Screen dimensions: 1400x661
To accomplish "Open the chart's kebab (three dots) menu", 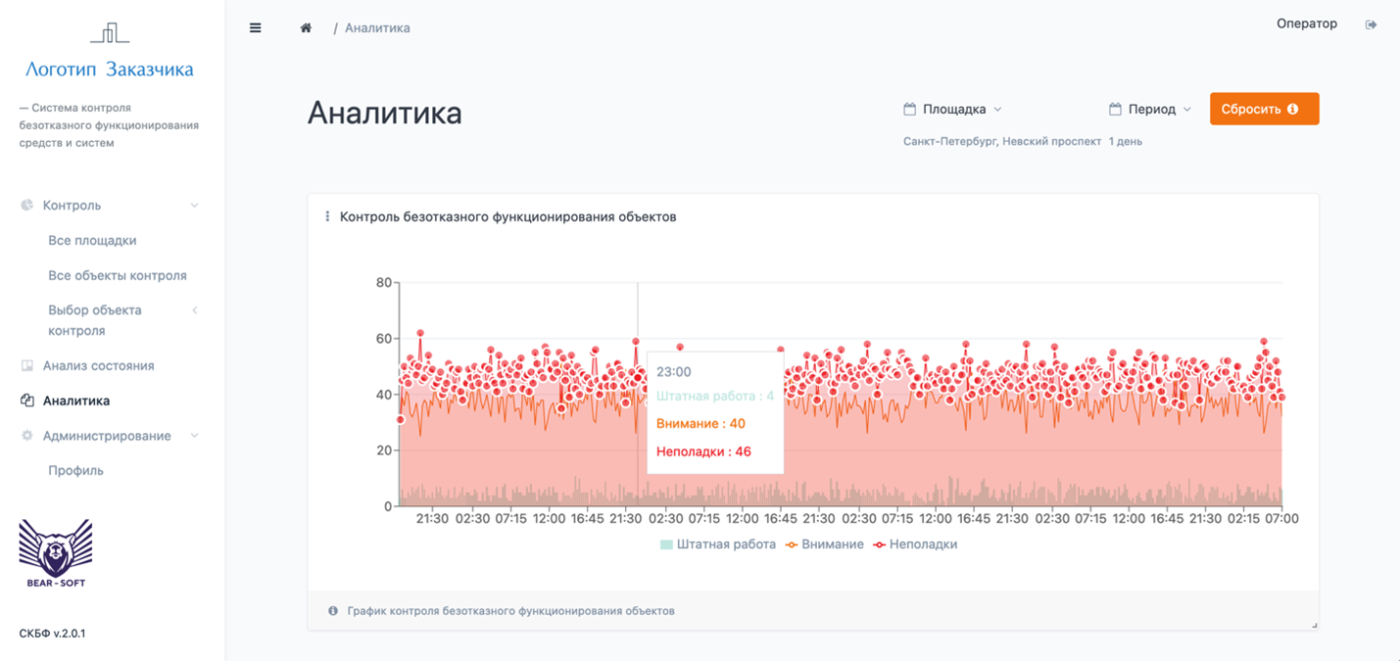I will 327,216.
